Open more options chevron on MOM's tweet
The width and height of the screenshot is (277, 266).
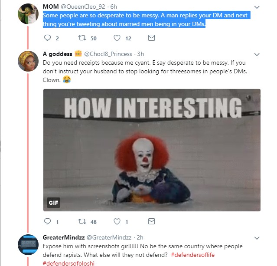pos(257,7)
